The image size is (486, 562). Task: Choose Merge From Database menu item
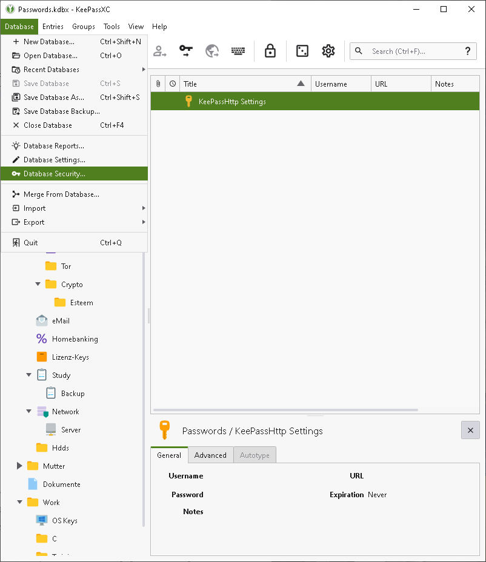(x=75, y=194)
